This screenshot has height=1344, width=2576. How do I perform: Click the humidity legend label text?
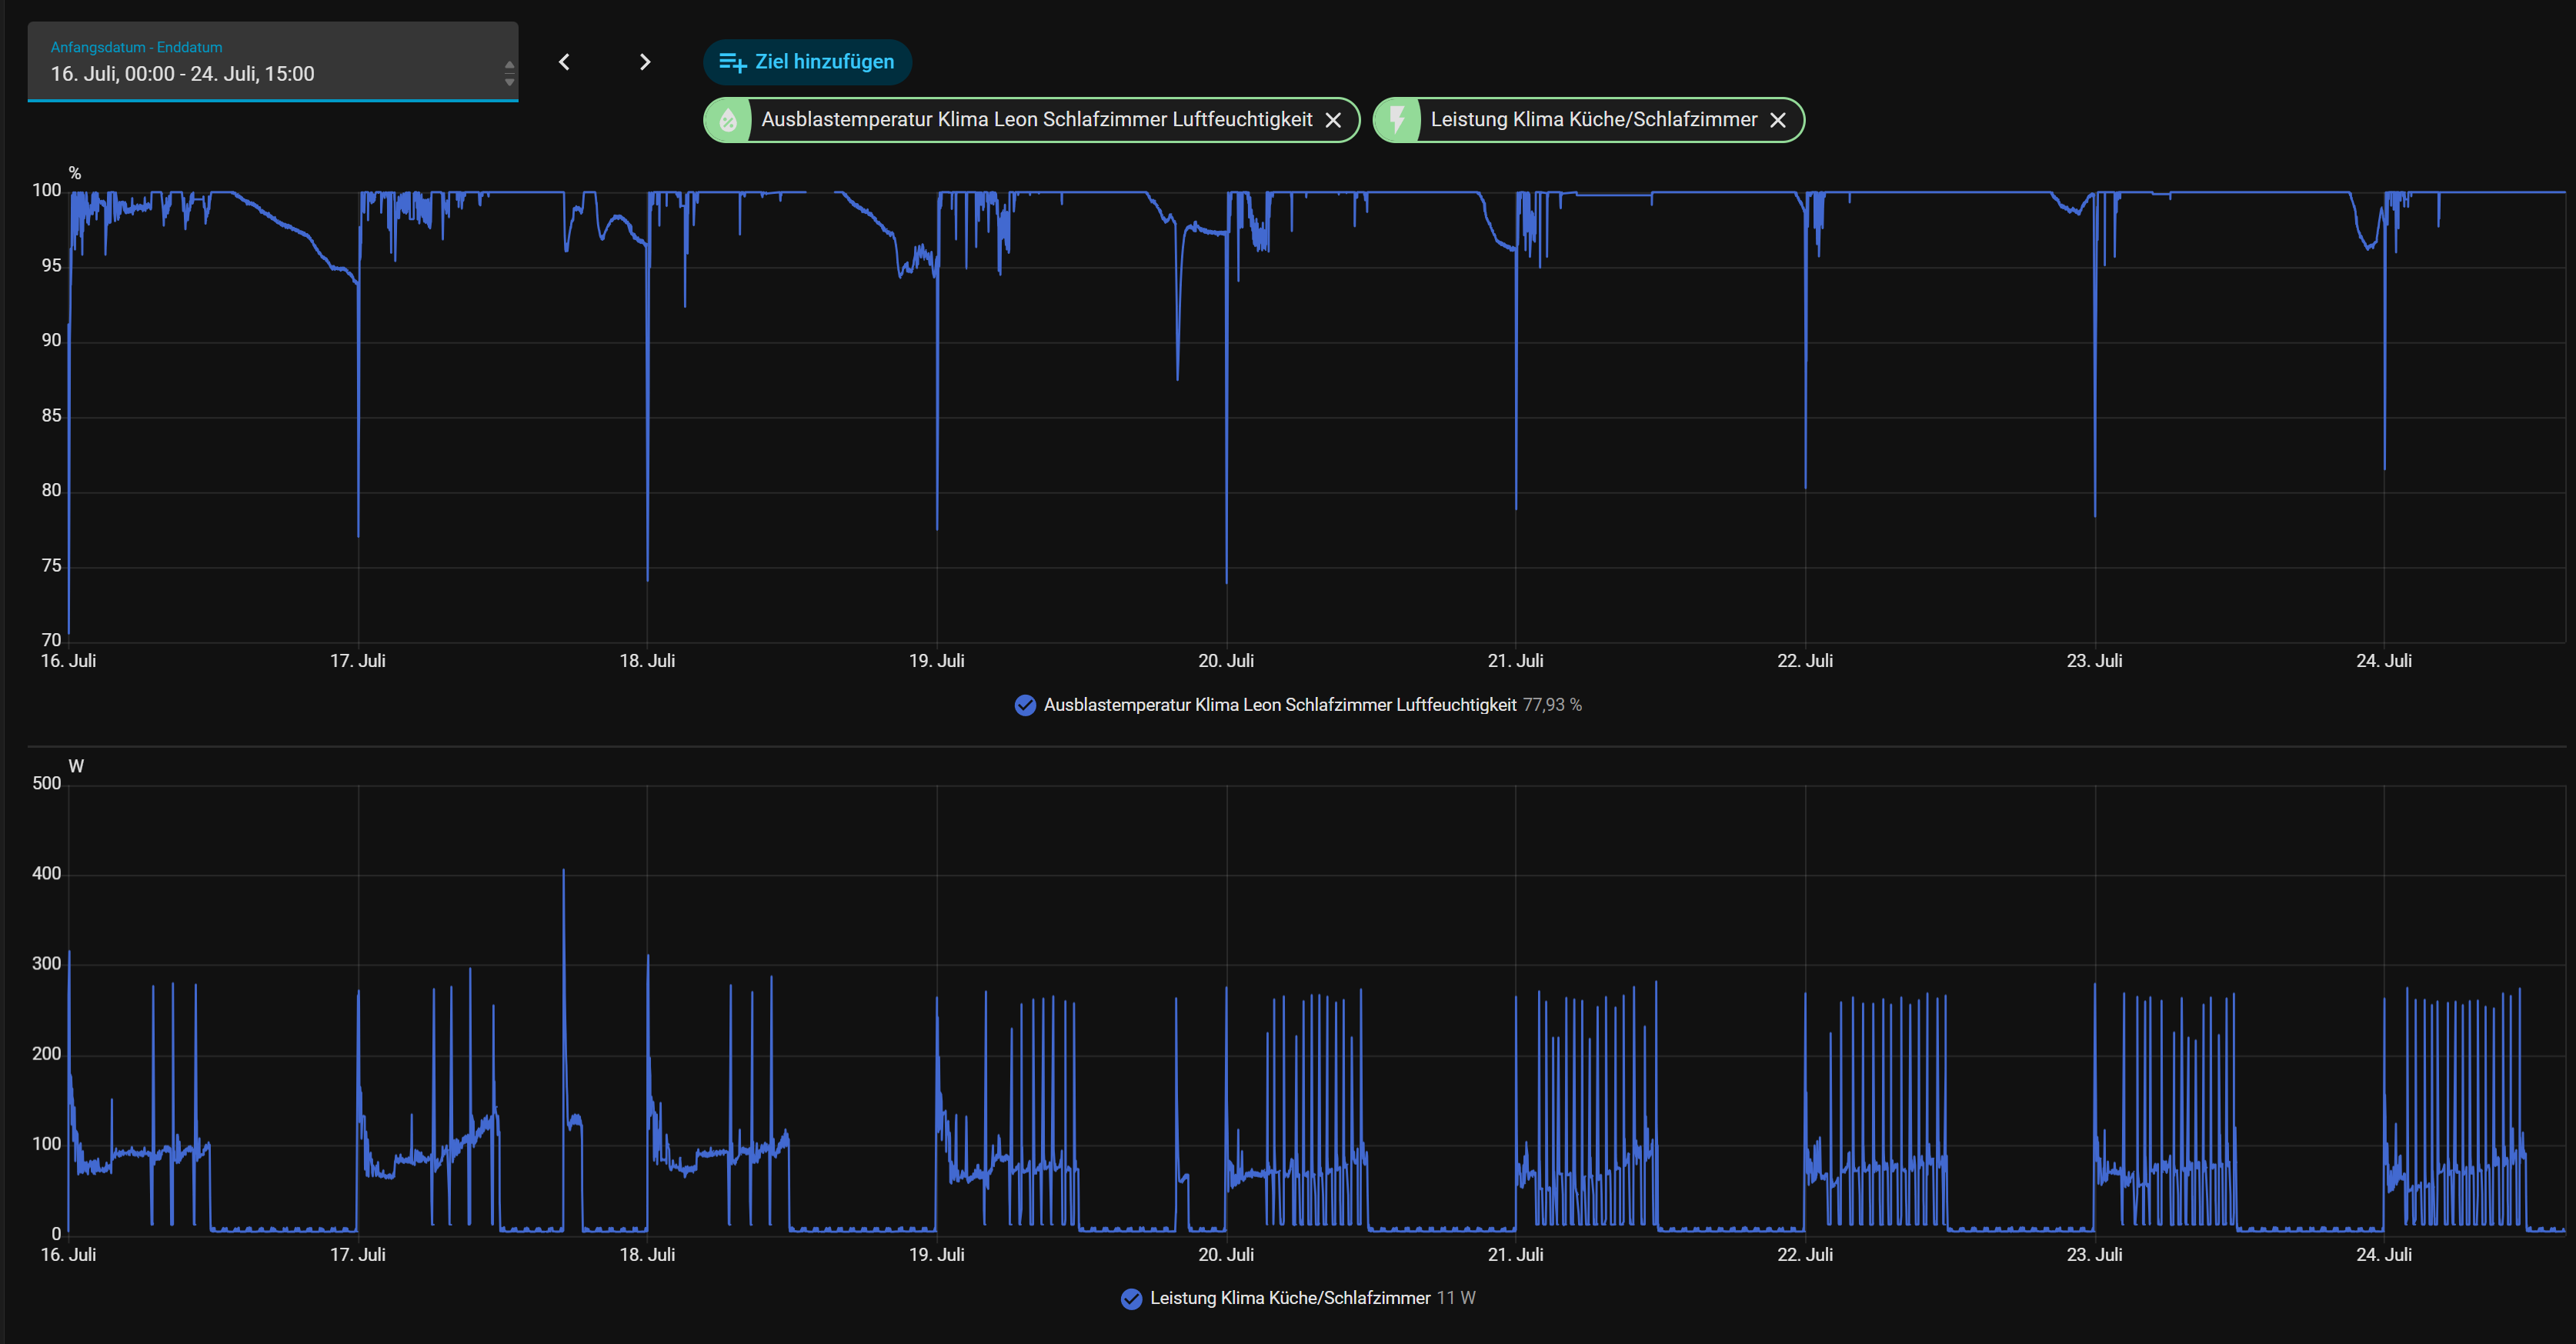(1280, 705)
